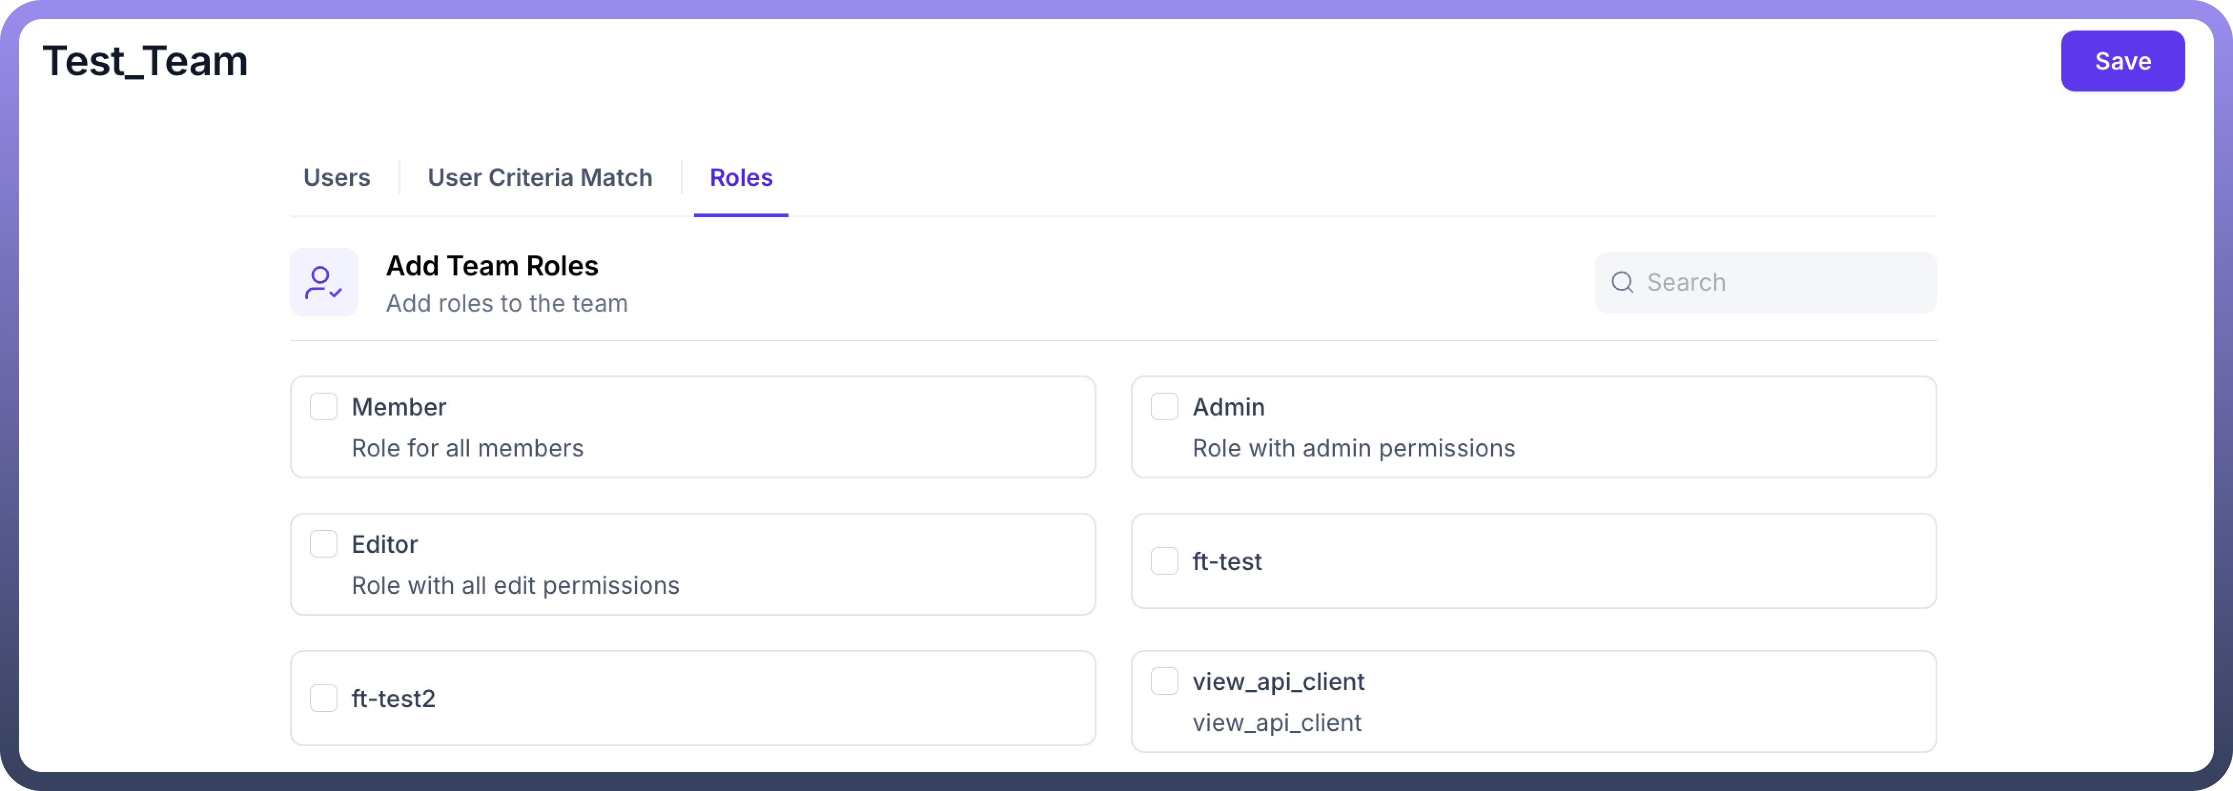Check the Admin role checkbox
This screenshot has height=791, width=2233.
click(1164, 406)
